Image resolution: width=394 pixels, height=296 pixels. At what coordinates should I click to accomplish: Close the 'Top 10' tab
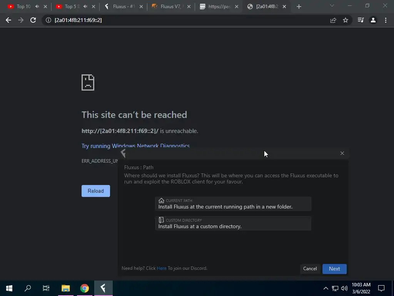click(45, 7)
